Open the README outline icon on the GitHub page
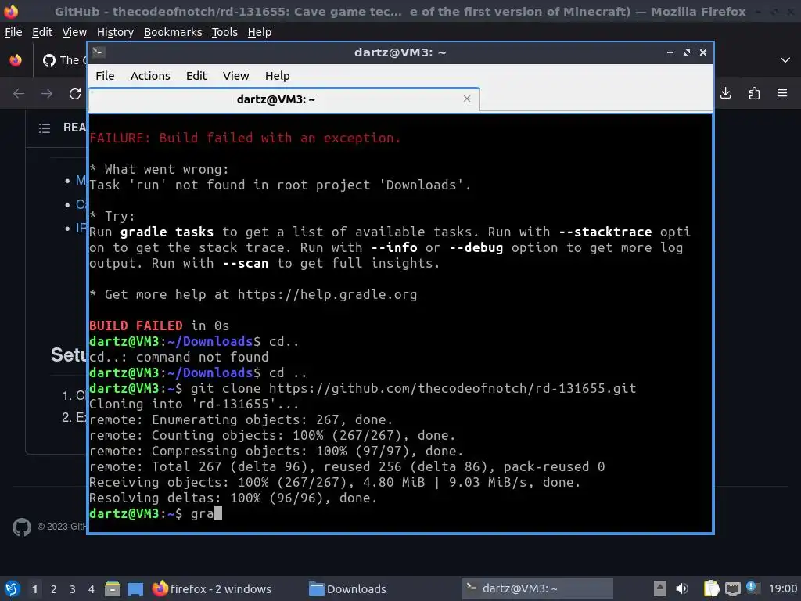Viewport: 801px width, 601px height. 45,128
